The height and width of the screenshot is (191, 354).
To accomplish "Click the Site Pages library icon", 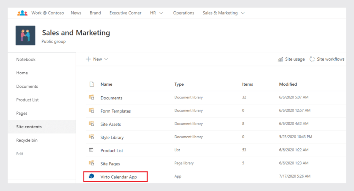I will click(91, 163).
